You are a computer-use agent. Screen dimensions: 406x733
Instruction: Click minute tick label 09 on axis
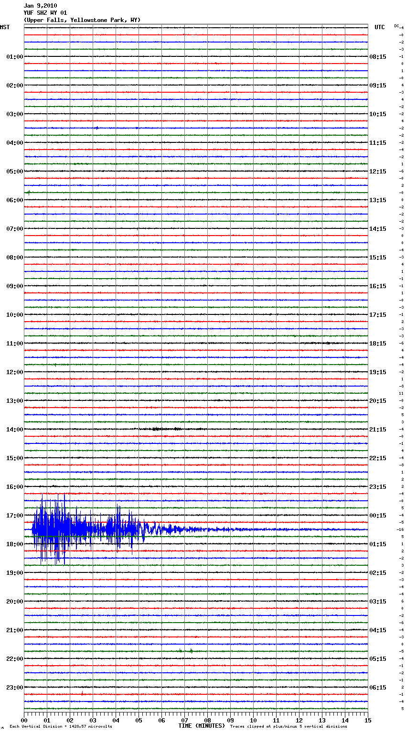tap(230, 720)
